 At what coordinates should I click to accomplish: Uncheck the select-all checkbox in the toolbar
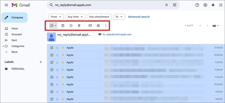pyautogui.click(x=52, y=25)
